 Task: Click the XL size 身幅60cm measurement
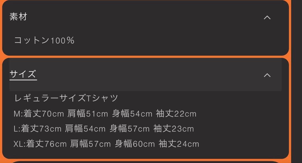(135, 144)
